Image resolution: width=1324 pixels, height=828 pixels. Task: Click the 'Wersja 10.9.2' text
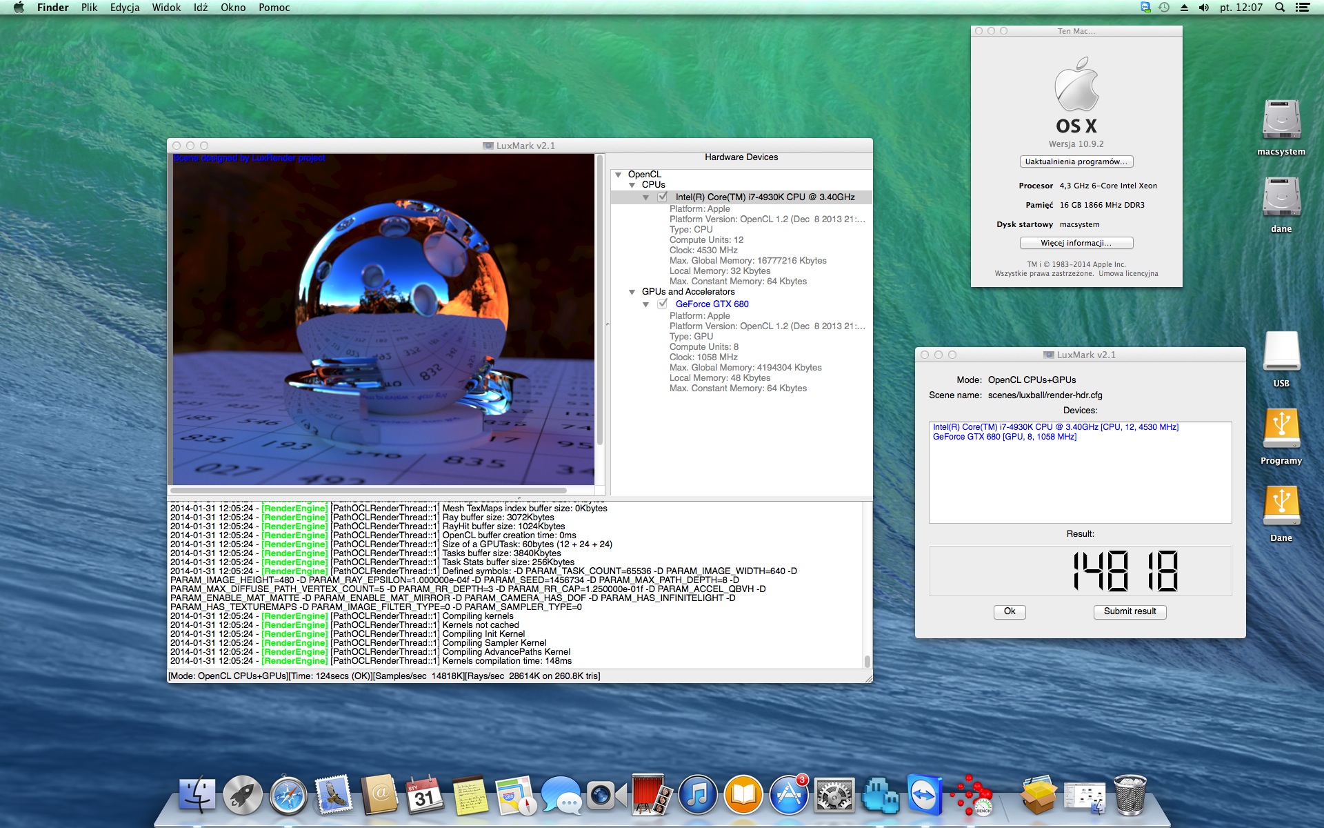click(x=1076, y=144)
